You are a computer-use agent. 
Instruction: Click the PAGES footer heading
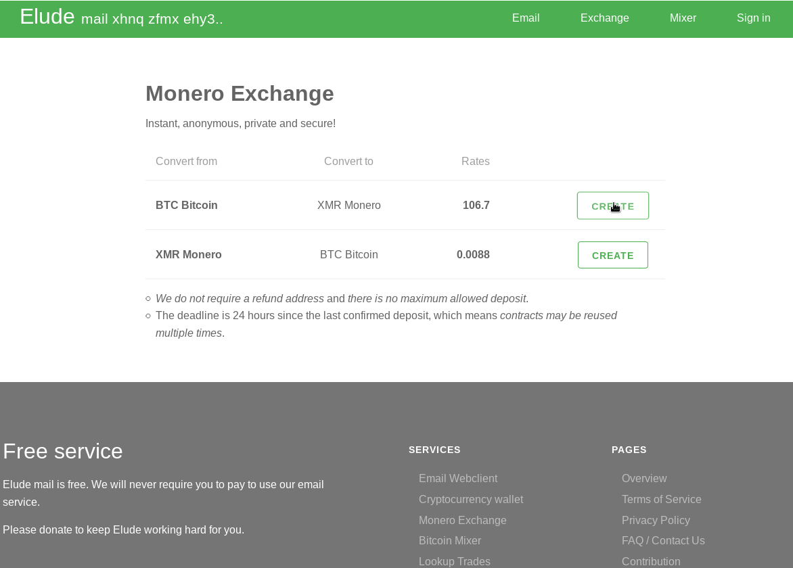(x=629, y=450)
